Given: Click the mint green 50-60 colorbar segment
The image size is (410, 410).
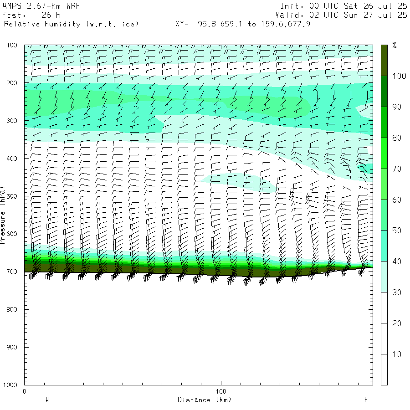Looking at the screenshot, I should click(384, 215).
